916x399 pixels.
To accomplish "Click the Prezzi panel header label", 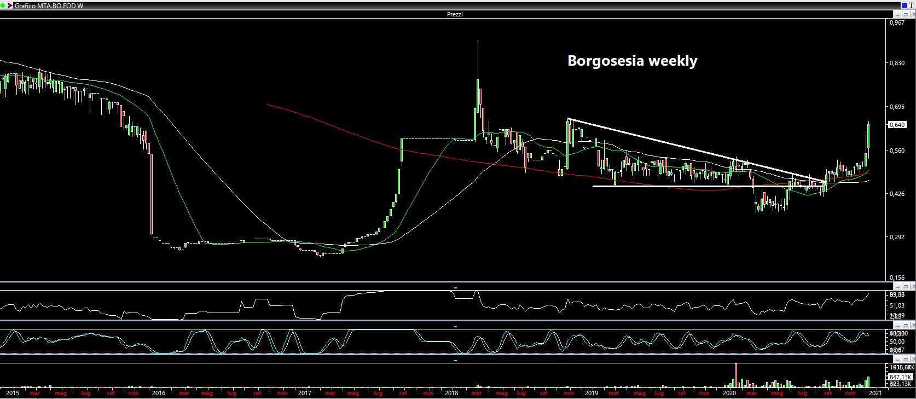I will tap(455, 14).
